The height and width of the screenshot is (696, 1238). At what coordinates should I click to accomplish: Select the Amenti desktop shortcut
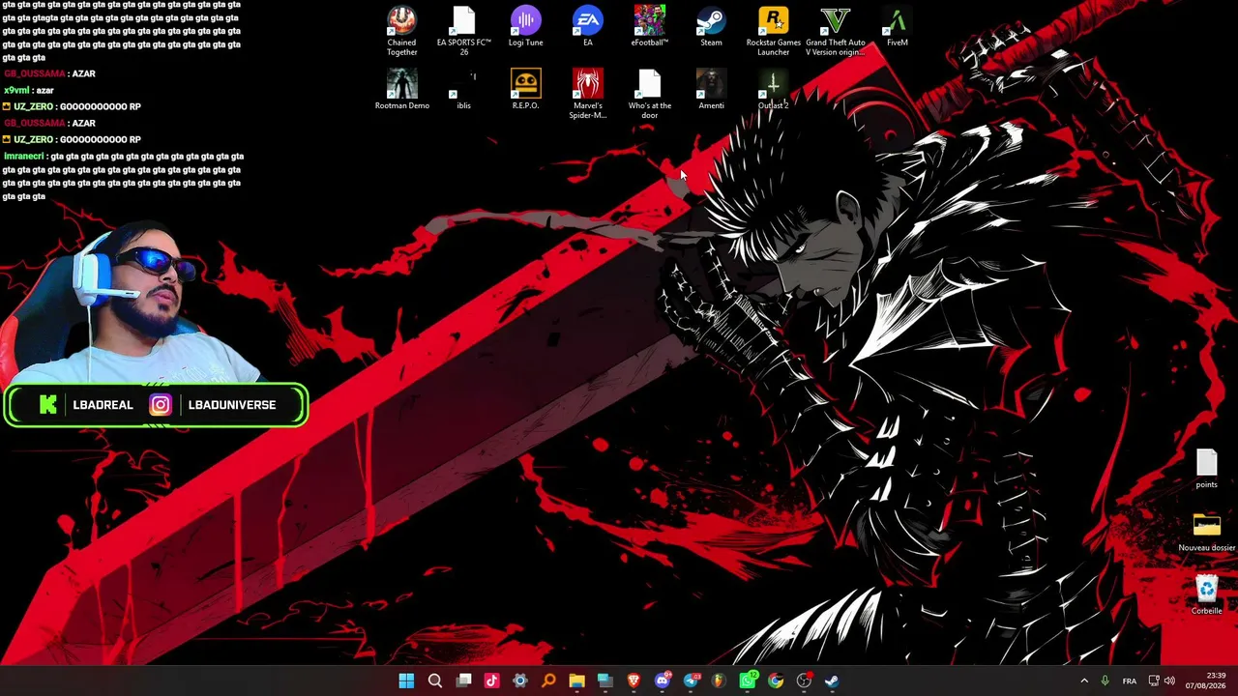tap(712, 89)
